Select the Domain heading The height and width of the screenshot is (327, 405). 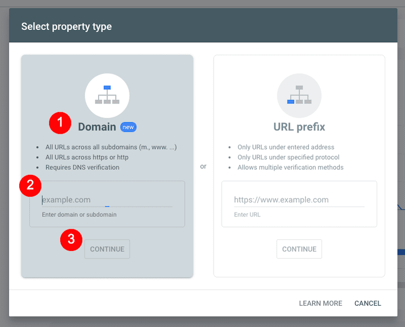(97, 127)
